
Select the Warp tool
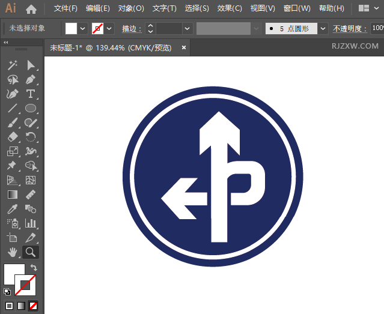pyautogui.click(x=31, y=151)
